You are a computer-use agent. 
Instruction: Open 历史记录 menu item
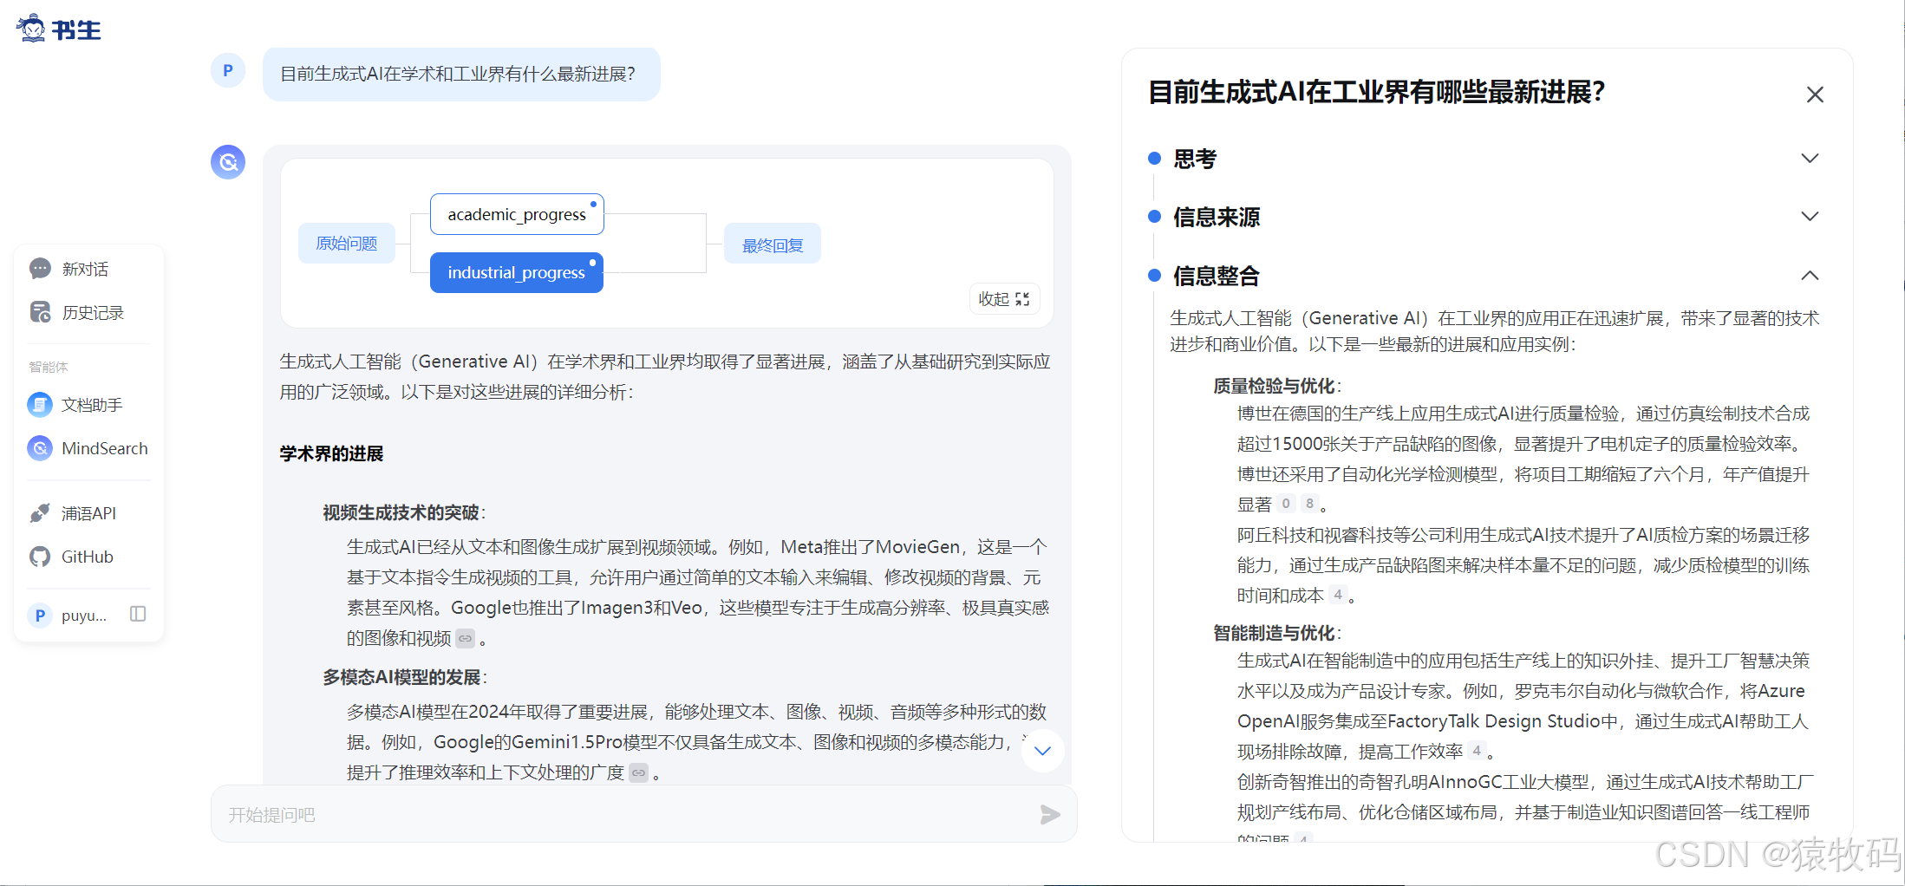click(93, 313)
